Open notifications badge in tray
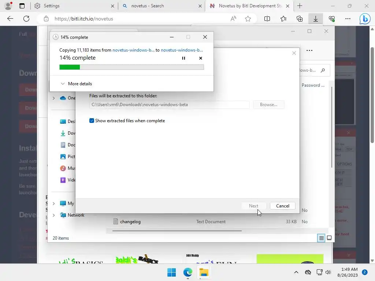This screenshot has height=281, width=375. [x=364, y=272]
